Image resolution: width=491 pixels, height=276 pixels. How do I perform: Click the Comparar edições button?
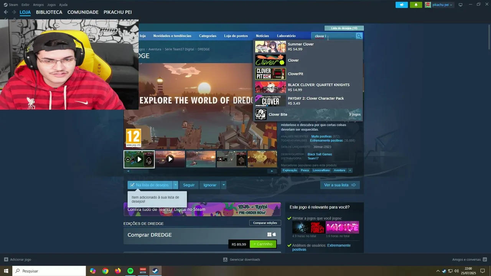[265, 223]
